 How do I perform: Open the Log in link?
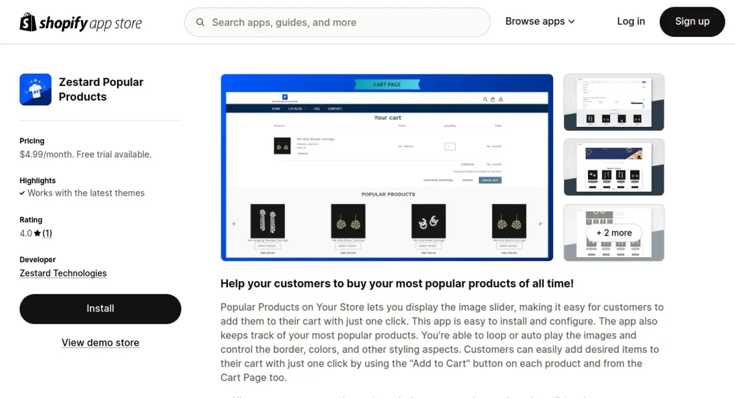click(x=631, y=21)
